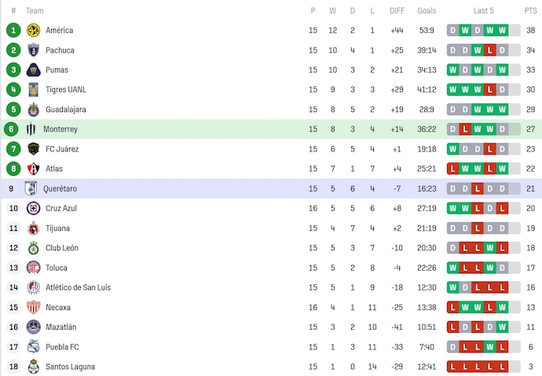Image resolution: width=542 pixels, height=376 pixels.
Task: Open the Atlético de San Luis link
Action: pyautogui.click(x=78, y=287)
